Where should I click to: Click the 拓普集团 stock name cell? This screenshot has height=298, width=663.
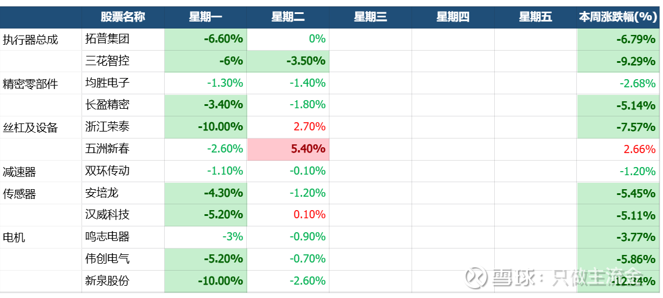[107, 40]
